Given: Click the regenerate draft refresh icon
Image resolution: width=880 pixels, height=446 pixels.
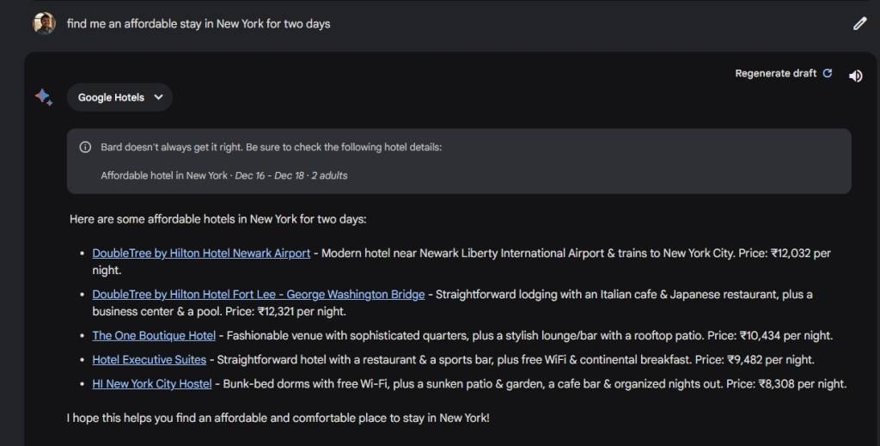Looking at the screenshot, I should (x=828, y=74).
